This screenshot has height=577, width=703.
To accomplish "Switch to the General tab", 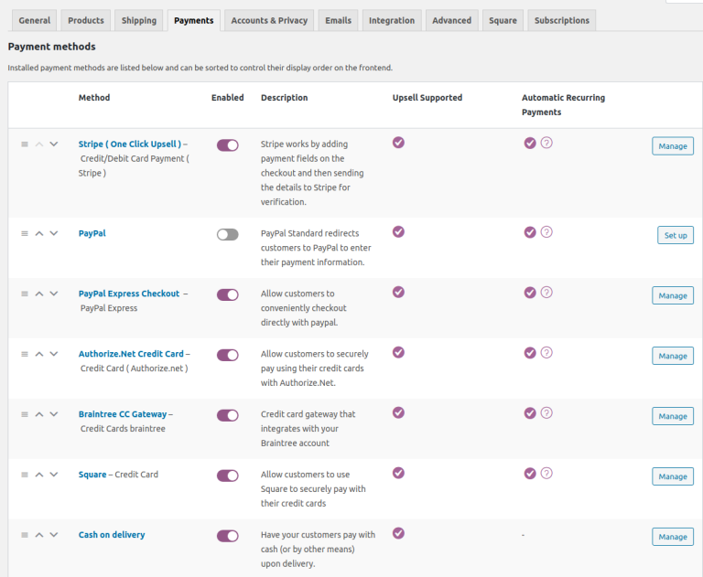I will tap(35, 21).
